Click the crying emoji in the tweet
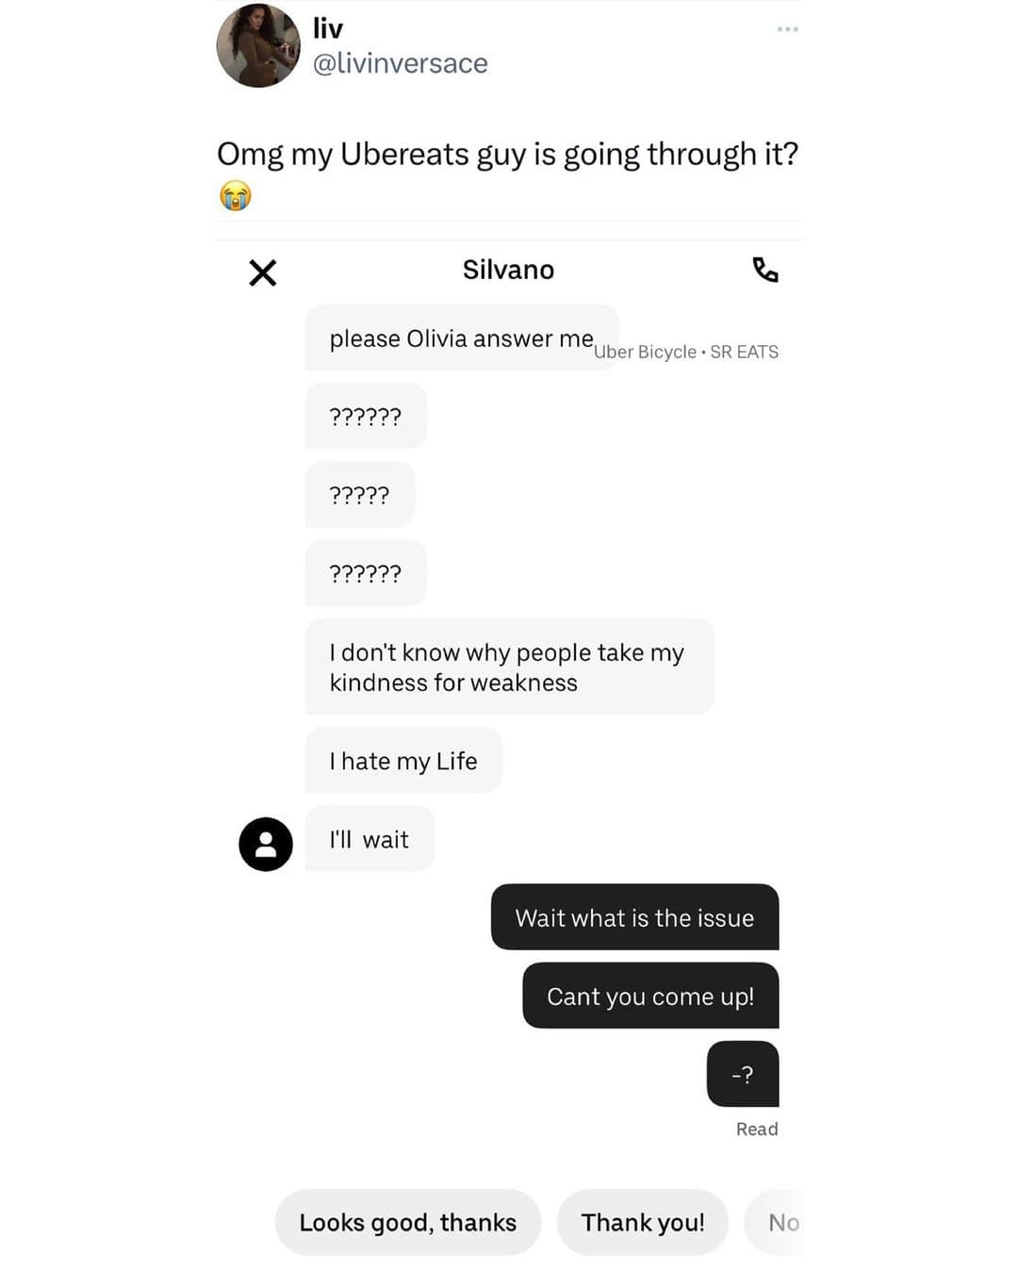 click(236, 195)
